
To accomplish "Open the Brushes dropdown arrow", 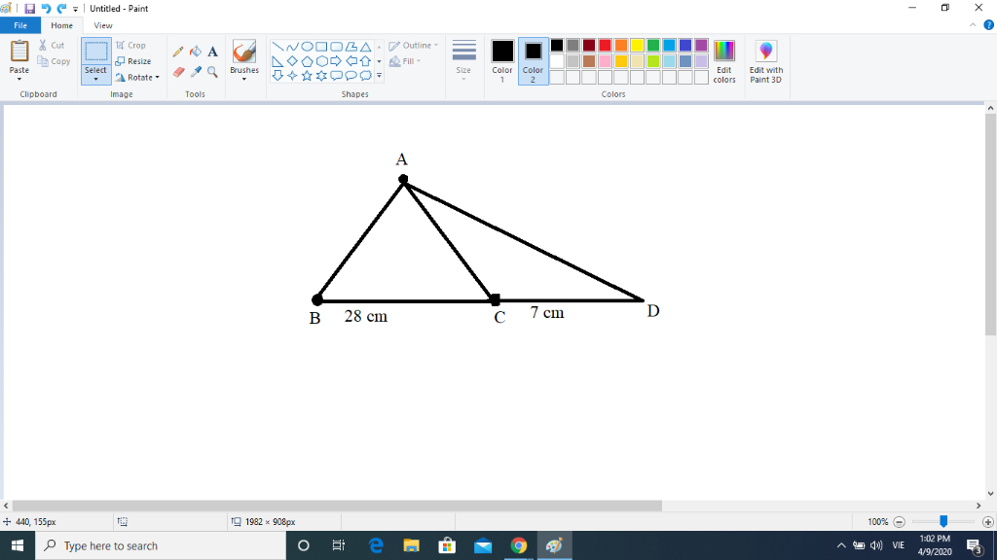I will 244,79.
